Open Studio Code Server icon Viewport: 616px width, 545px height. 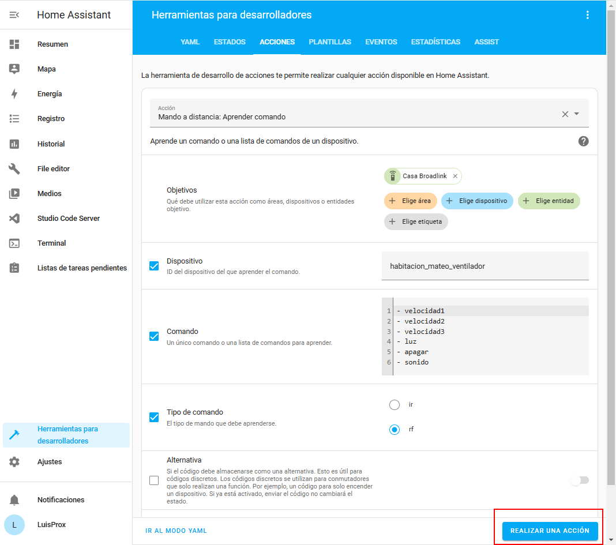point(14,218)
